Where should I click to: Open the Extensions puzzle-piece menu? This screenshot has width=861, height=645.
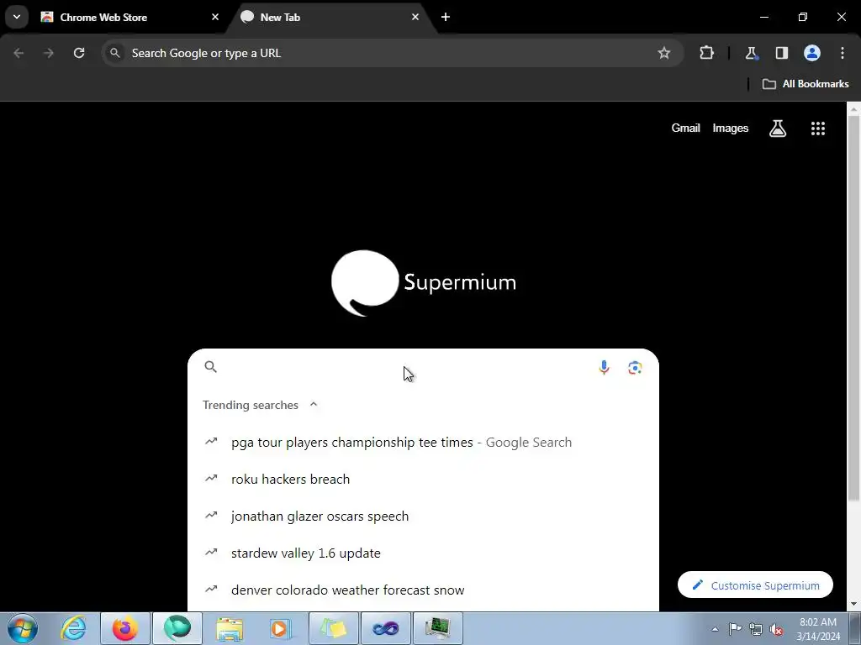coord(706,53)
